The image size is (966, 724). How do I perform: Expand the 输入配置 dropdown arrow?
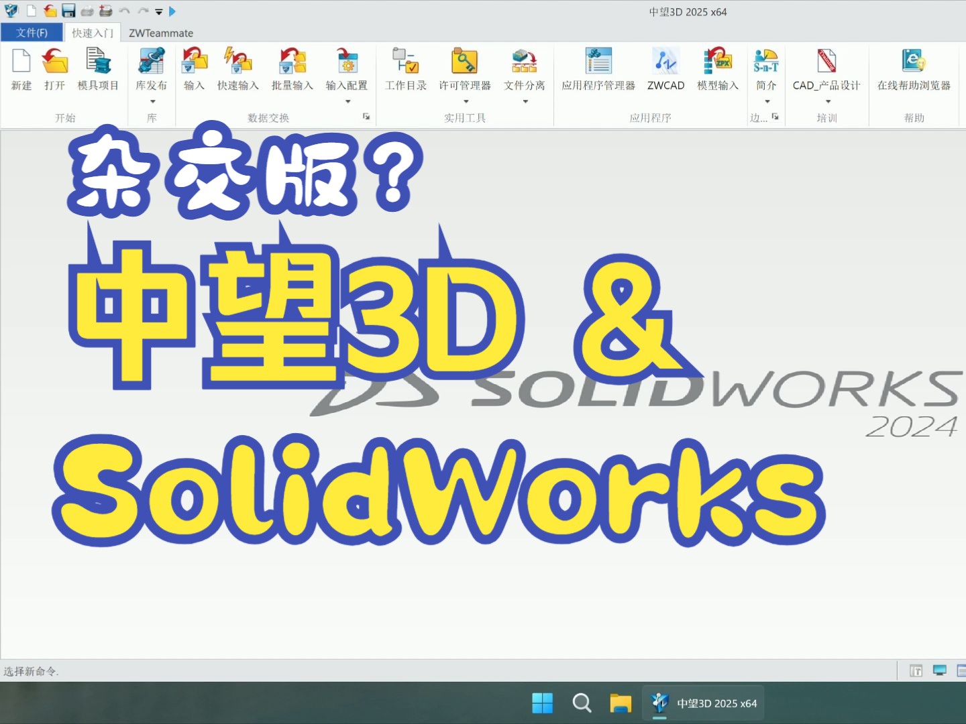click(x=347, y=101)
